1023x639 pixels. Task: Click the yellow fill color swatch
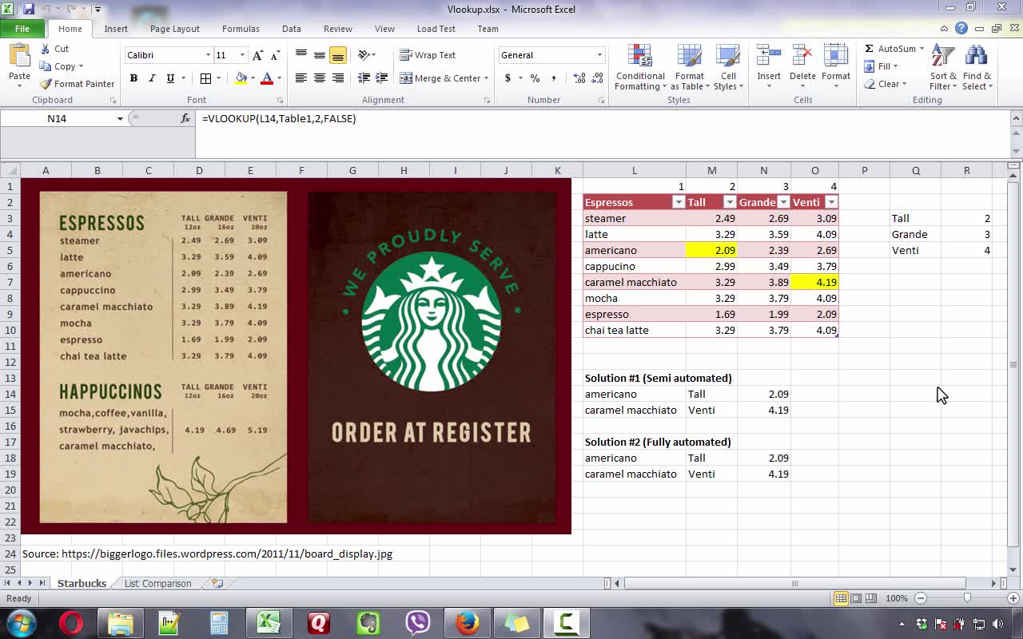point(241,78)
